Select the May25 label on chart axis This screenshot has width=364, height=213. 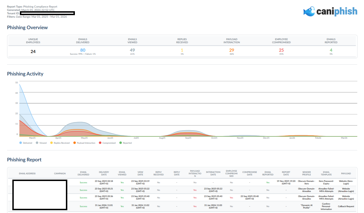coord(84,138)
